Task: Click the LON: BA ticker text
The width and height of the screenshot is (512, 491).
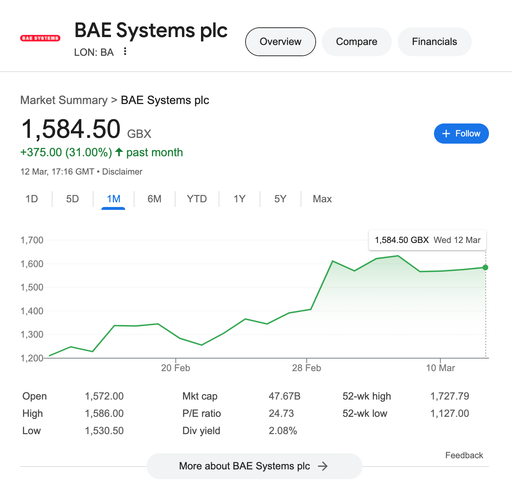Action: [x=94, y=53]
